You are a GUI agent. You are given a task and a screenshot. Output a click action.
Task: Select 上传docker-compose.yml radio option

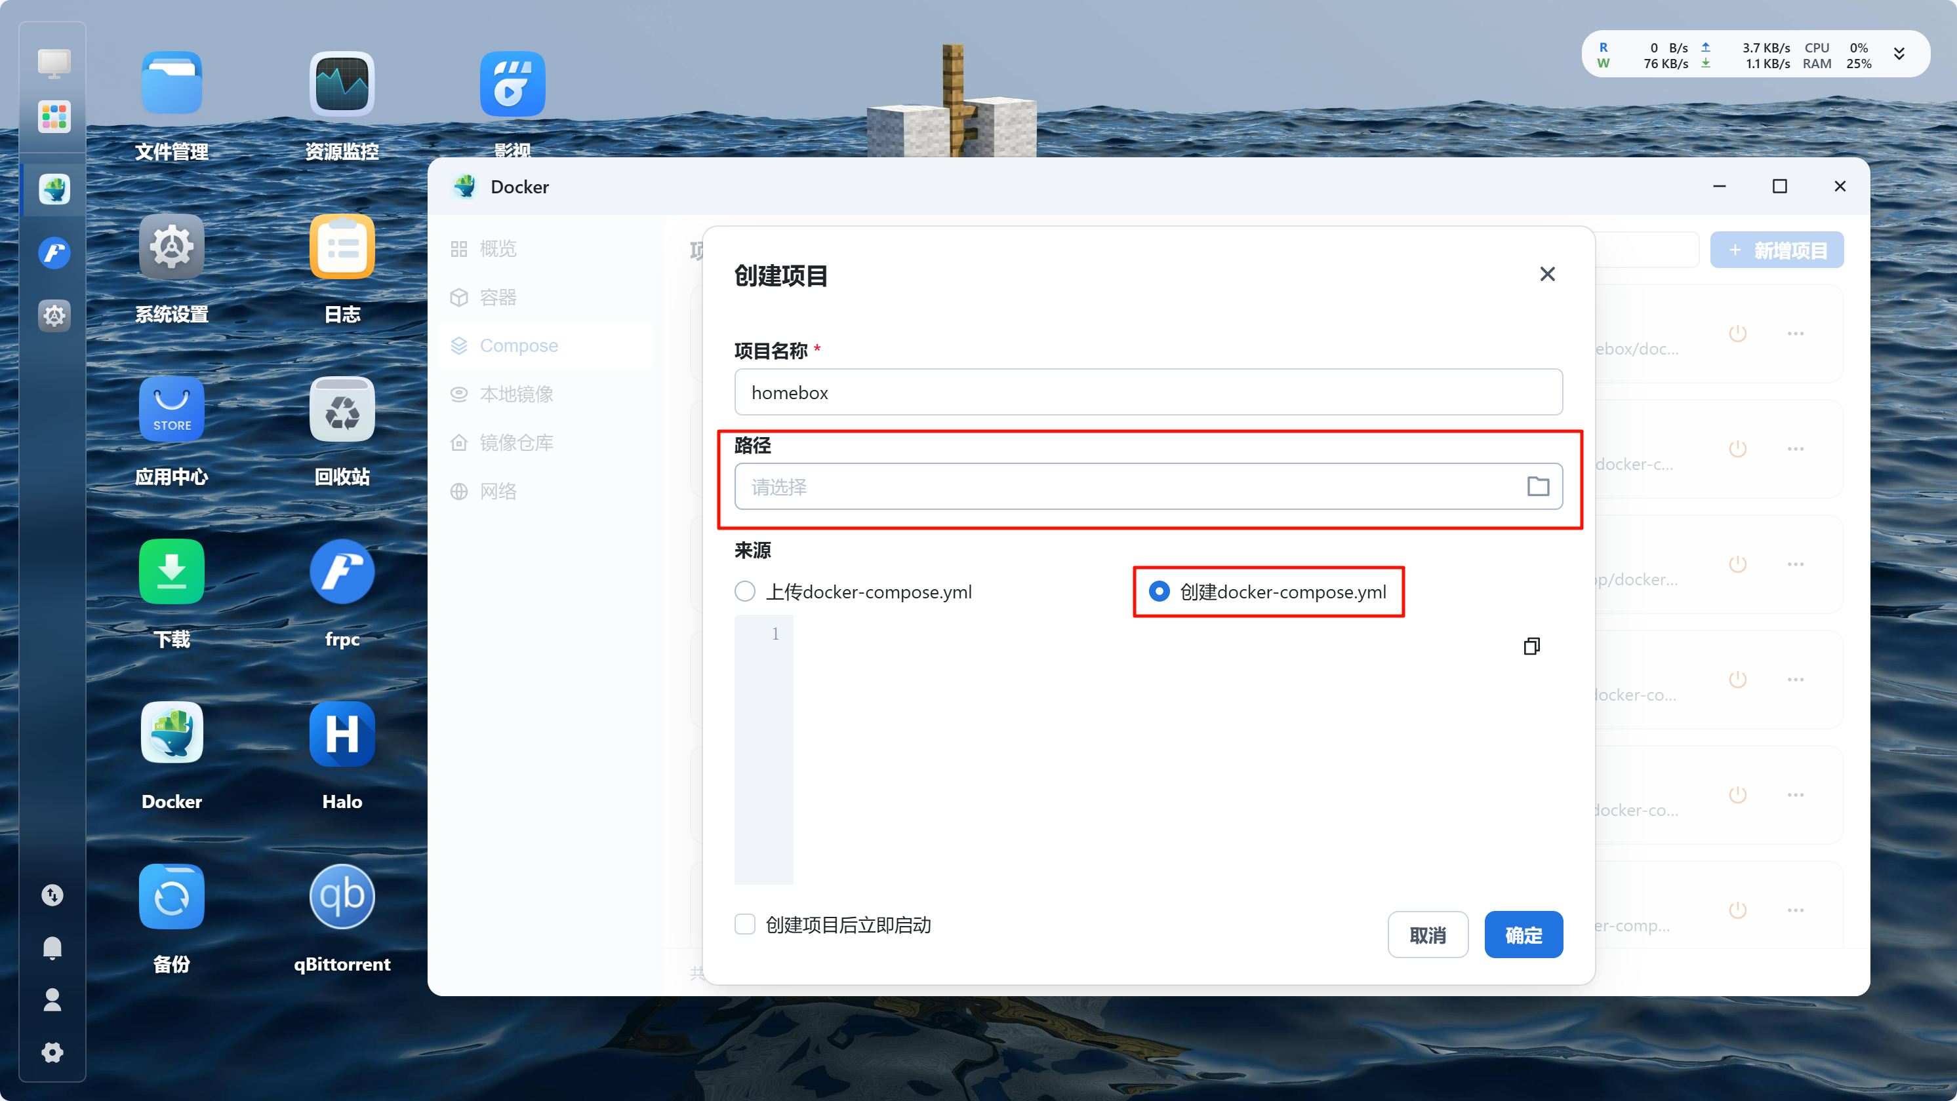point(745,590)
